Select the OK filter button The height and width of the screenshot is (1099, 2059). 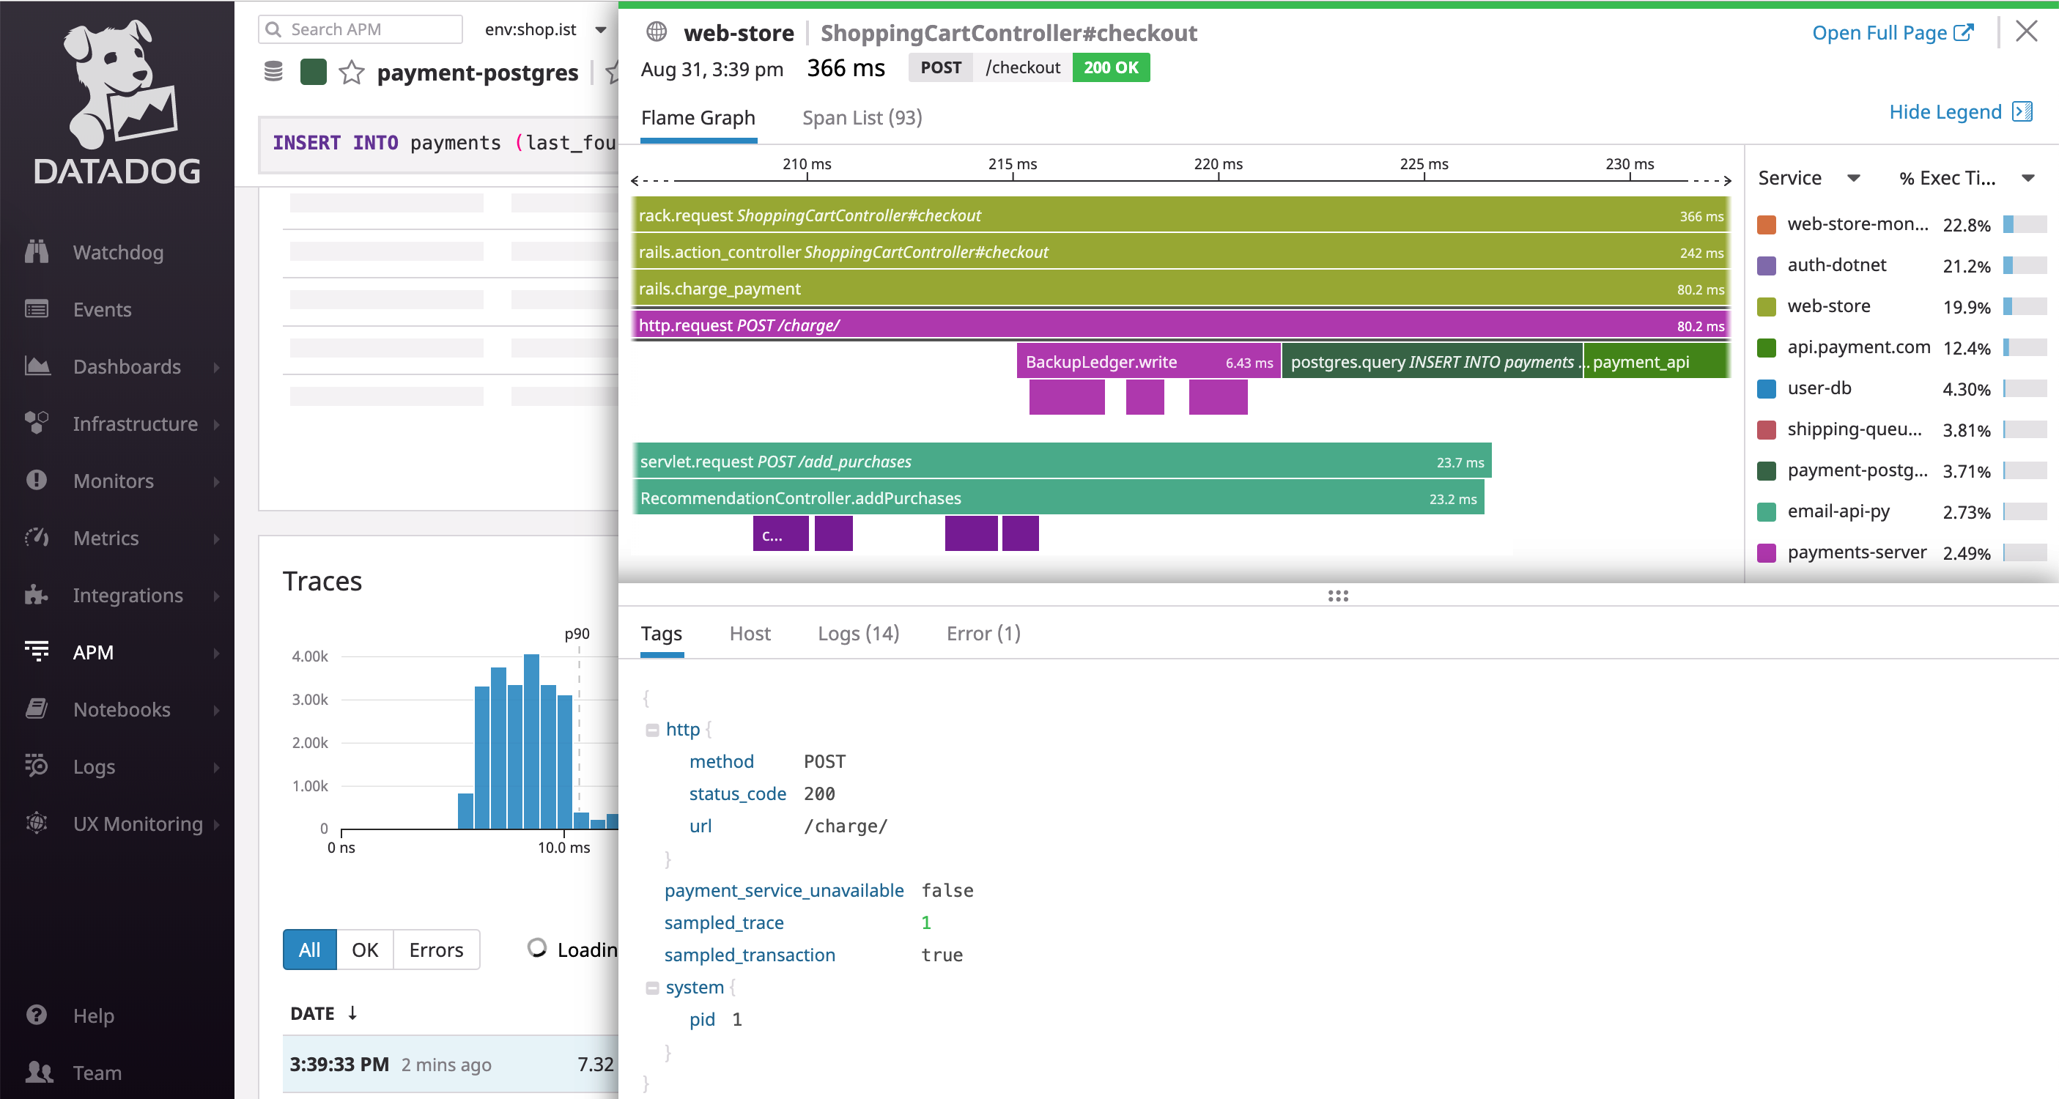point(362,950)
